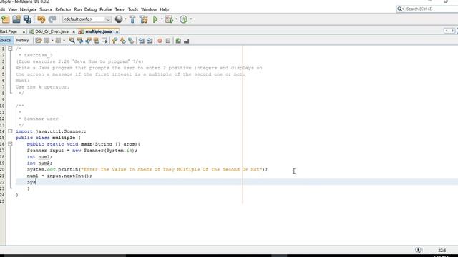Click the Debug Project icon
This screenshot has width=458, height=257.
(x=169, y=19)
